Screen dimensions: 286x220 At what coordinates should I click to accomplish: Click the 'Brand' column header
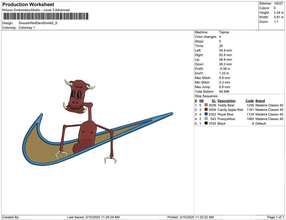coord(260,101)
